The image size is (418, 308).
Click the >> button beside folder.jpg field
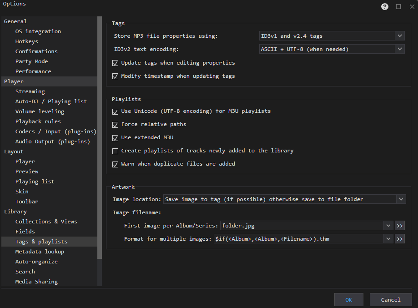400,226
